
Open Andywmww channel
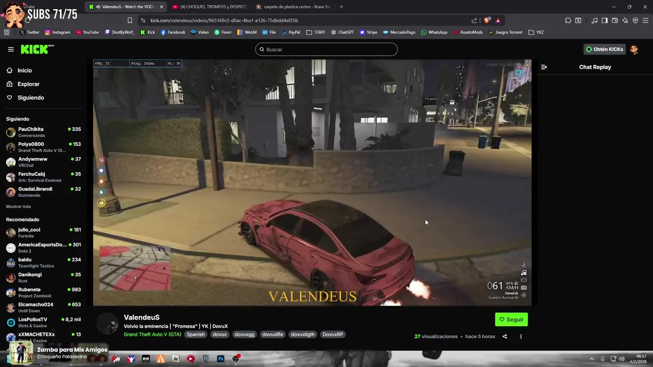(43, 162)
